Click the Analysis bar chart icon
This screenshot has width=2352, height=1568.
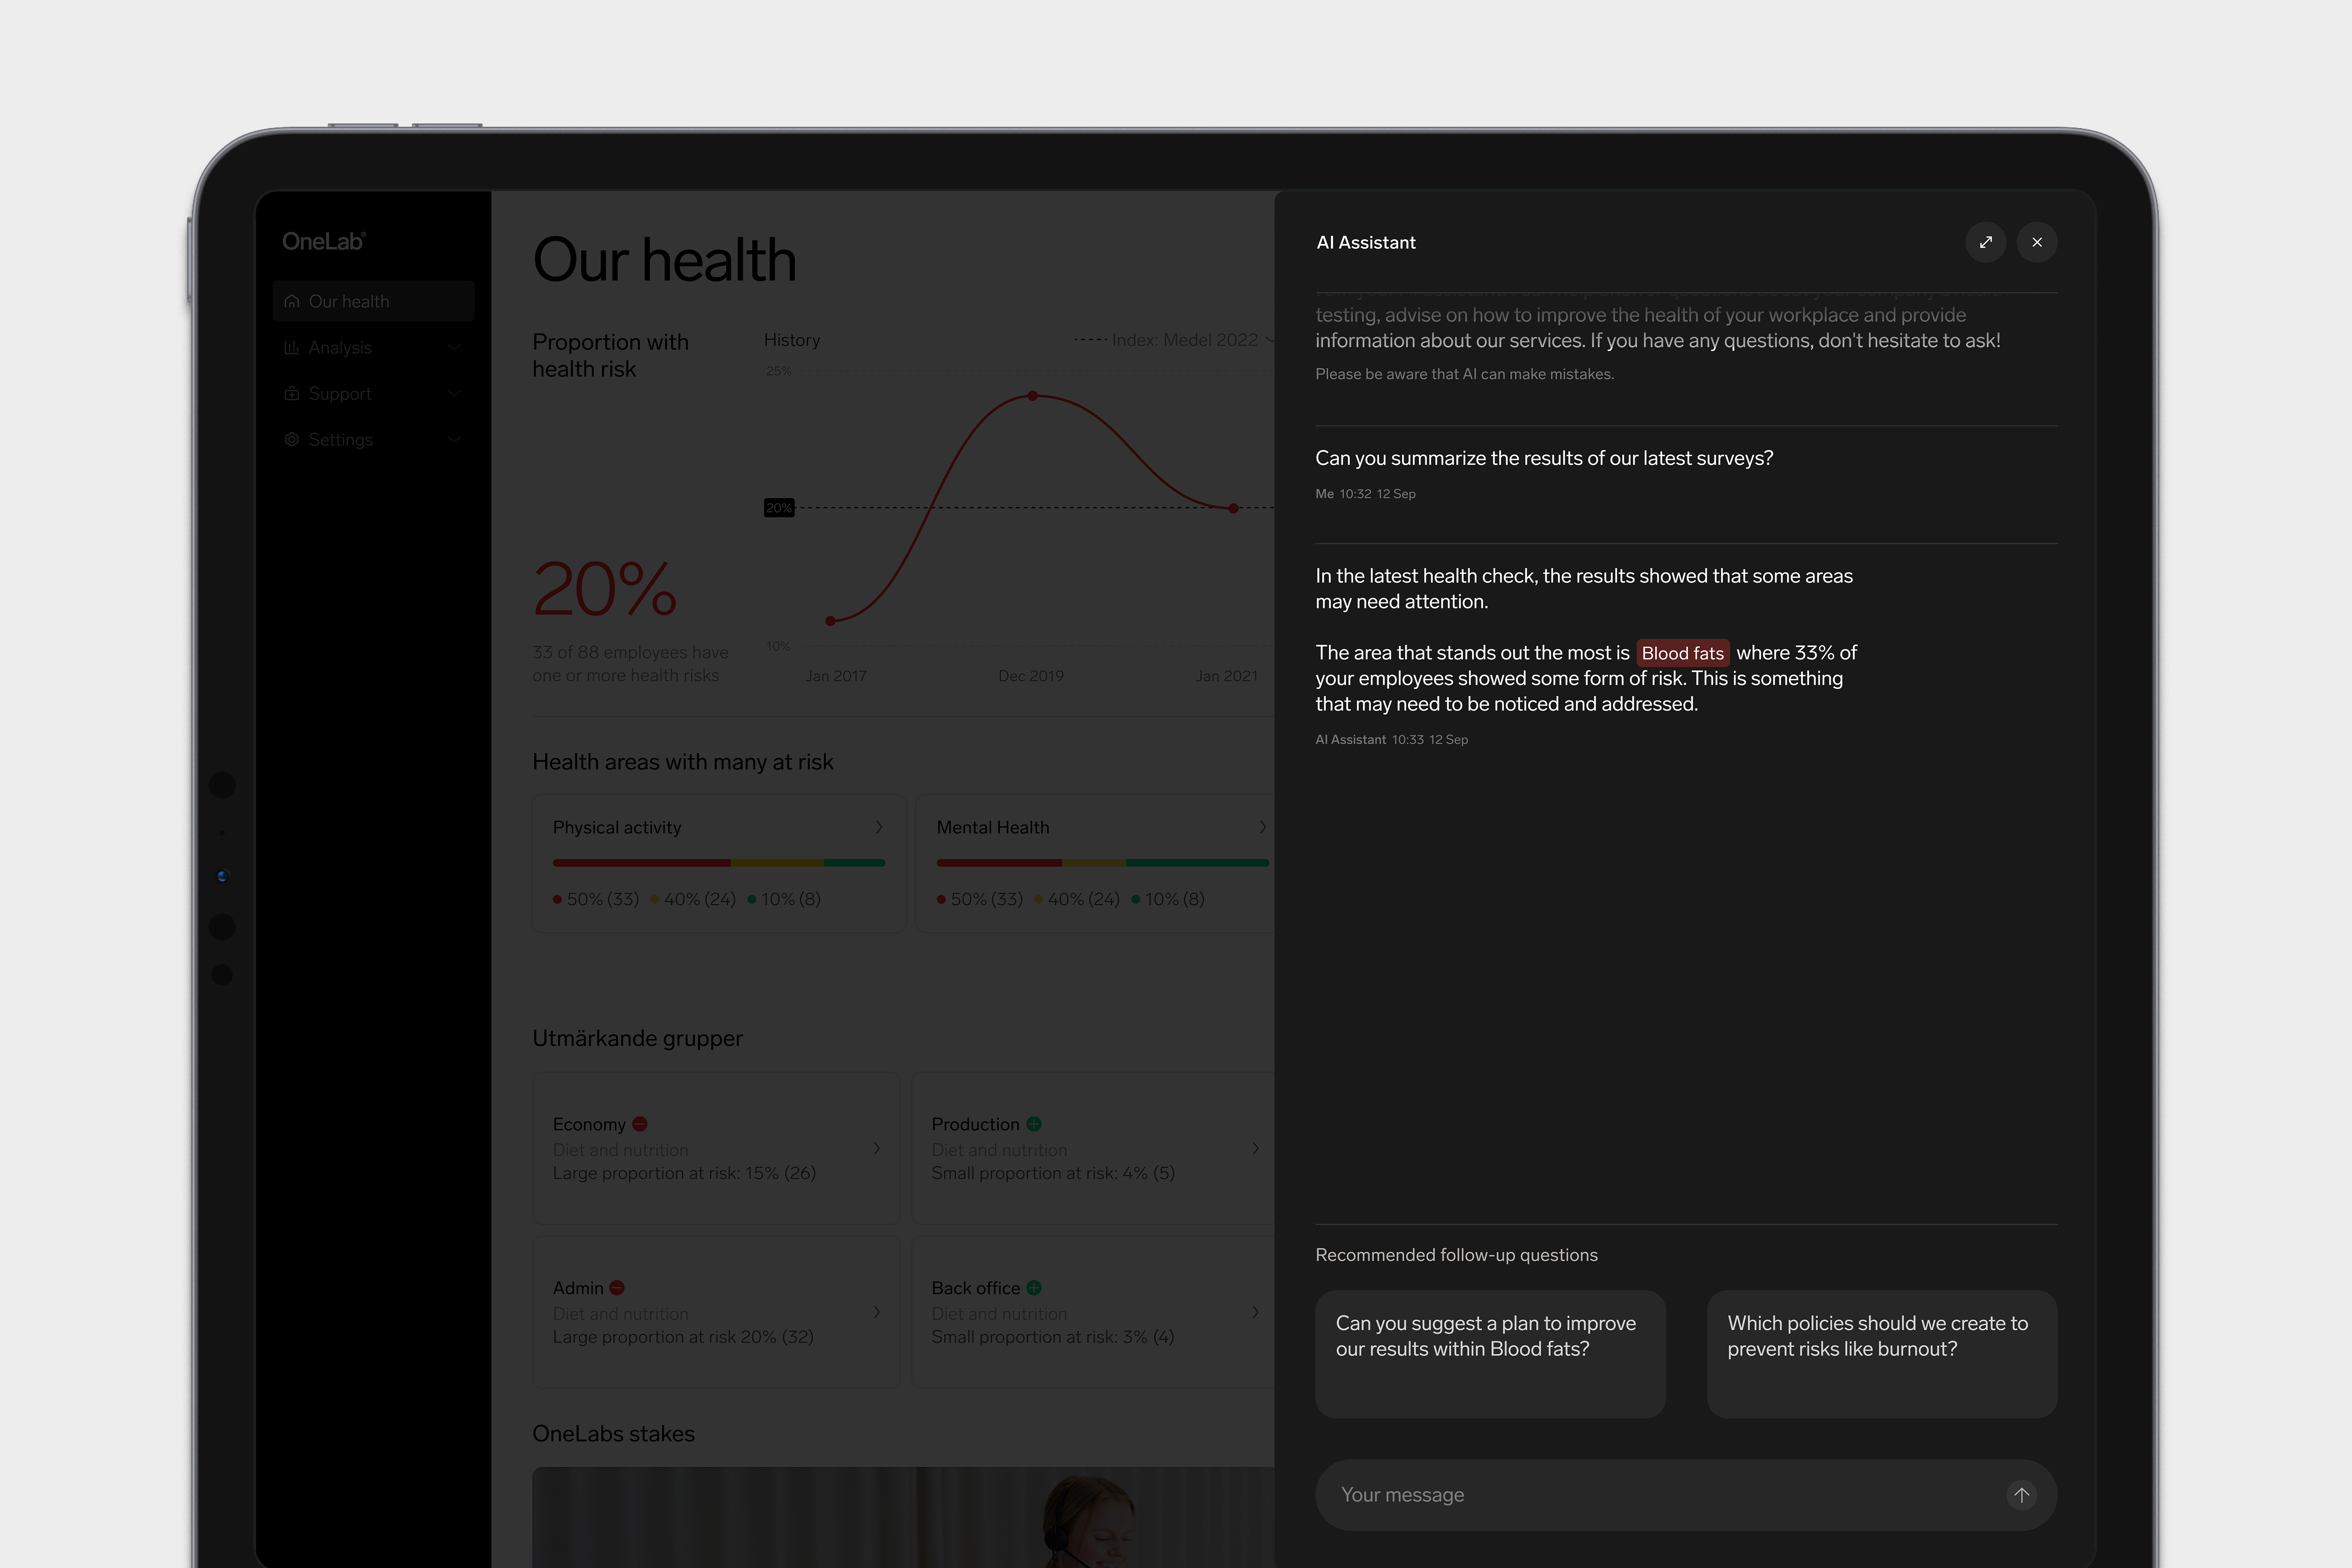point(291,347)
